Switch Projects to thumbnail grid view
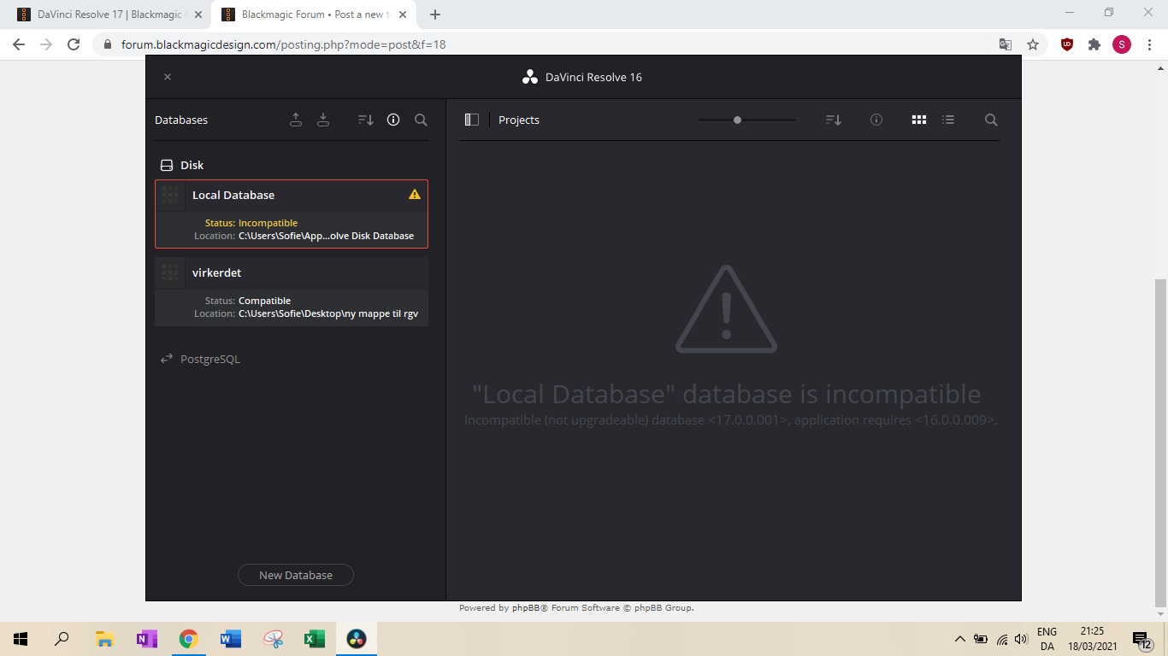Image resolution: width=1168 pixels, height=656 pixels. point(919,120)
